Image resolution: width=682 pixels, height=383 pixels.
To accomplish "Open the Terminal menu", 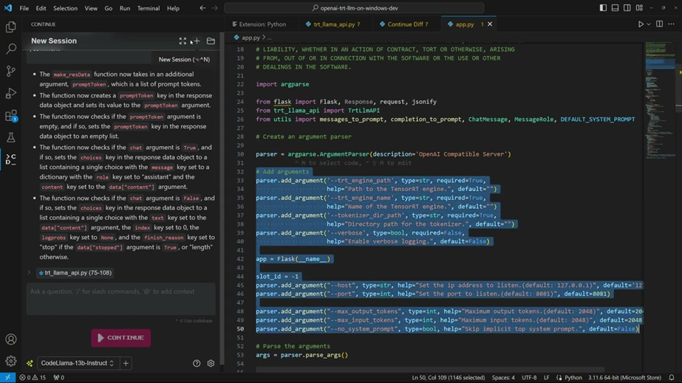I will pos(148,8).
